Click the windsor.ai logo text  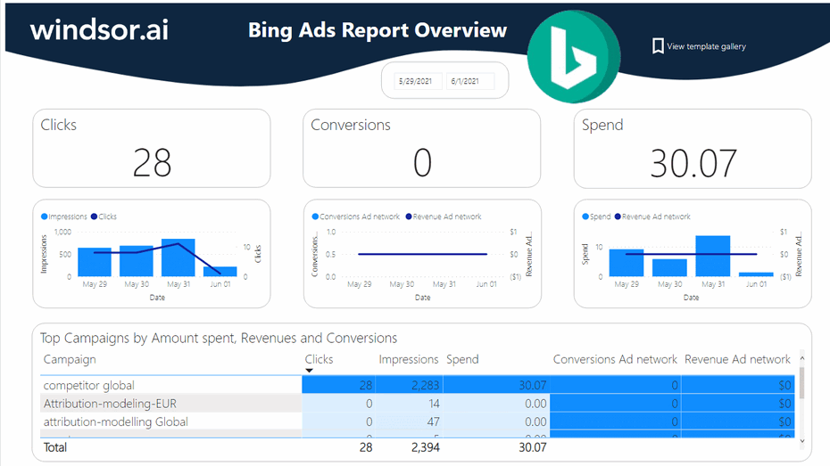pos(100,29)
